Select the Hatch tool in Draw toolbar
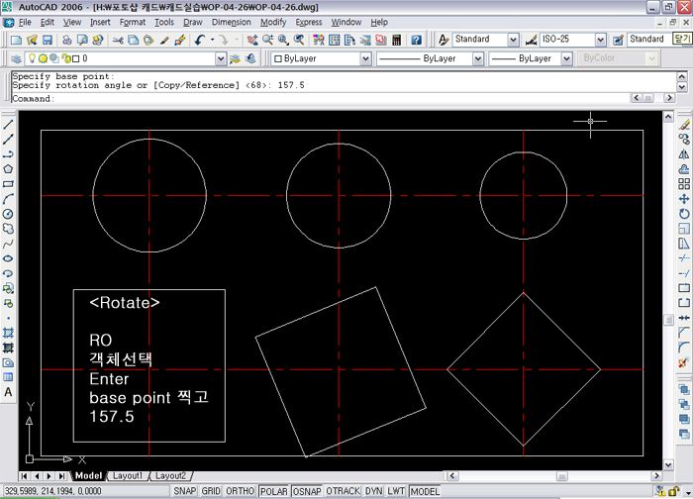693x499 pixels. click(x=8, y=333)
